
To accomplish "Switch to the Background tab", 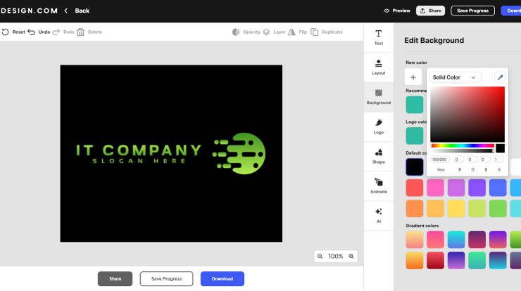I will coord(379,96).
